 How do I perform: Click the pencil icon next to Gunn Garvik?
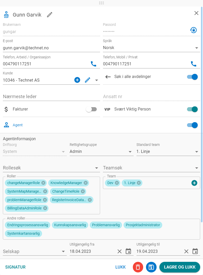pos(50,15)
